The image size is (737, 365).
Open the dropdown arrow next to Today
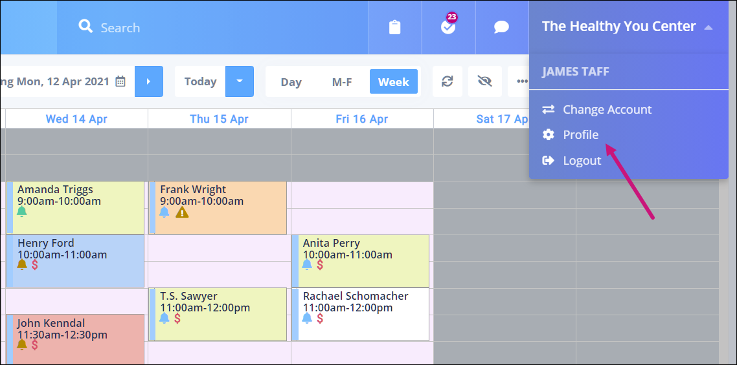click(240, 81)
